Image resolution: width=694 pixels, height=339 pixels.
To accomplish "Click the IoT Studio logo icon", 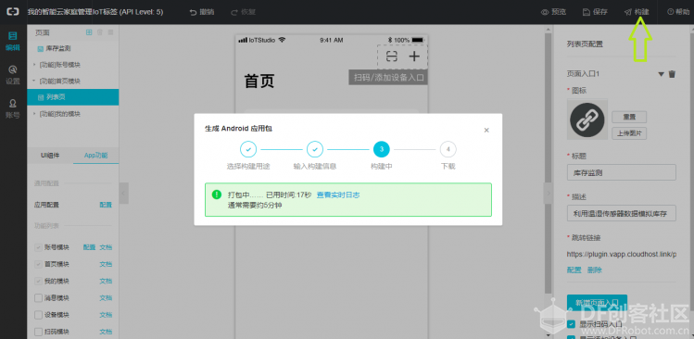I will [x=13, y=12].
